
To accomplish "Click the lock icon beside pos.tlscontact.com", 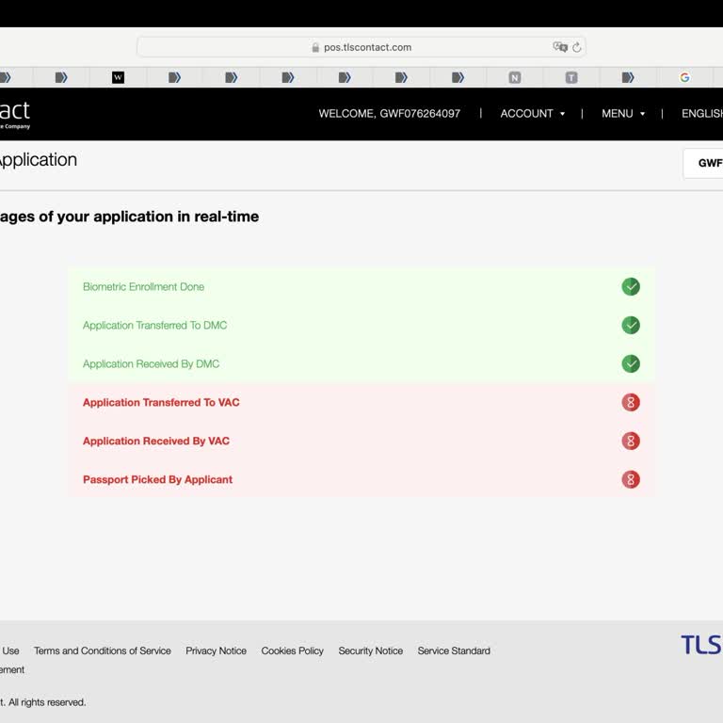I will coord(315,47).
